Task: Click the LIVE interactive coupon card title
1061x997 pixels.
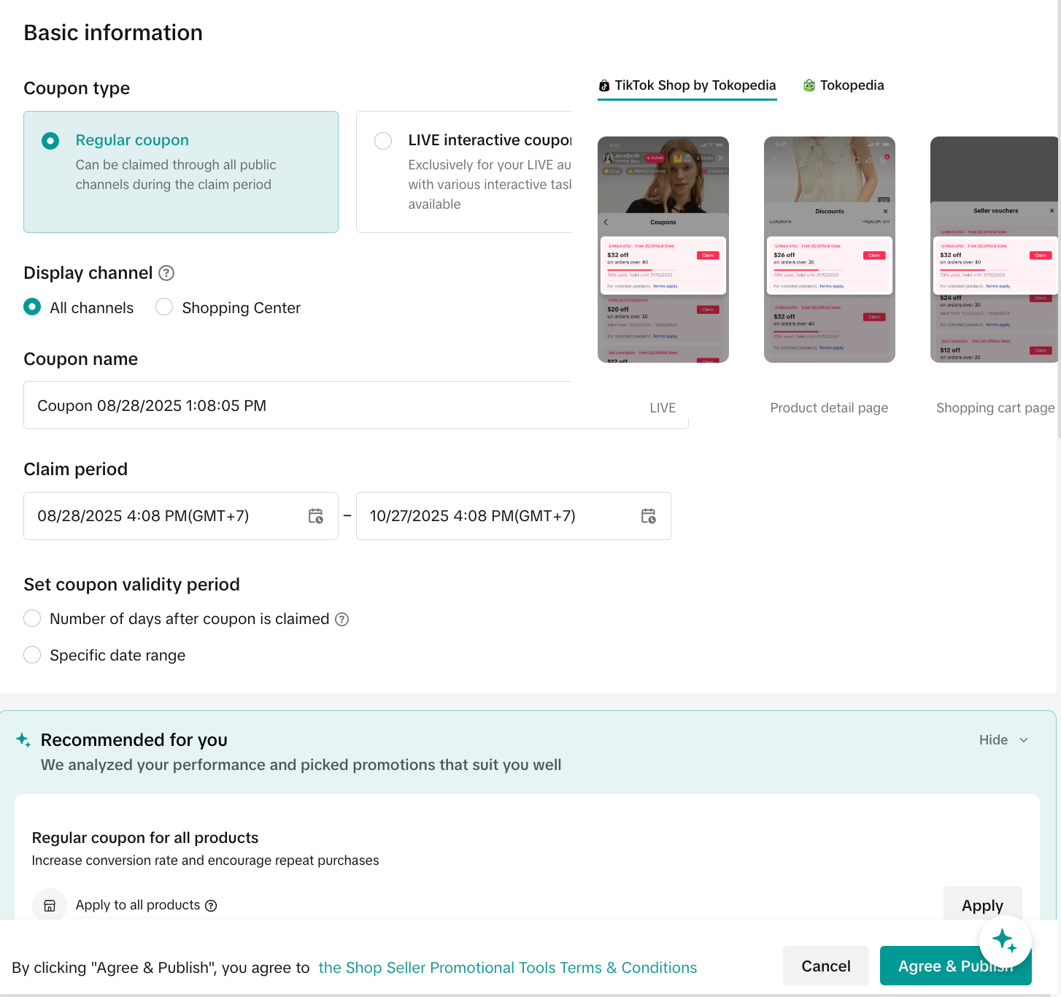Action: click(490, 140)
